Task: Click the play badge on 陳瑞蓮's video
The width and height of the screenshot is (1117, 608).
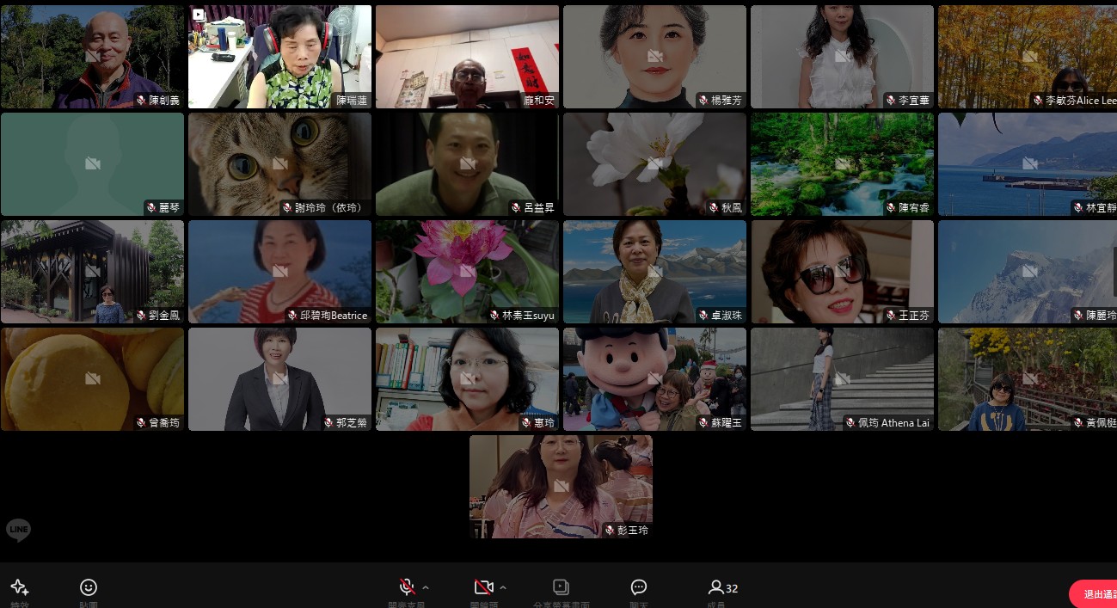Action: 199,15
